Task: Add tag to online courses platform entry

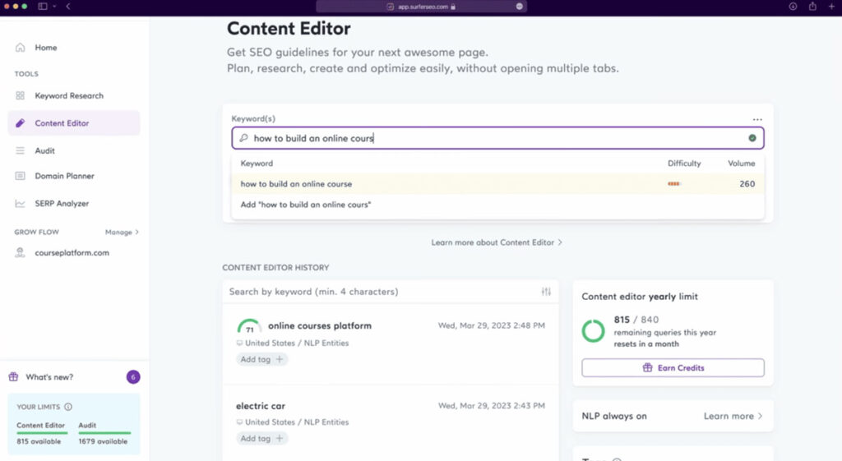Action: (x=261, y=359)
